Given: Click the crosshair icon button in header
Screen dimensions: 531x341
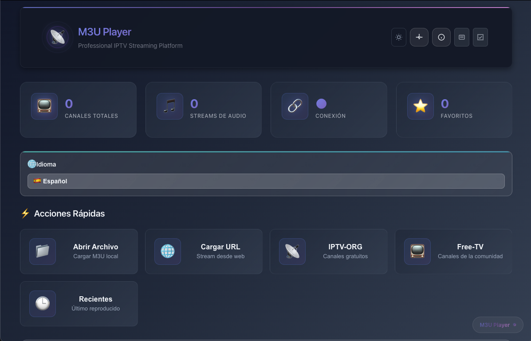Looking at the screenshot, I should tap(419, 37).
